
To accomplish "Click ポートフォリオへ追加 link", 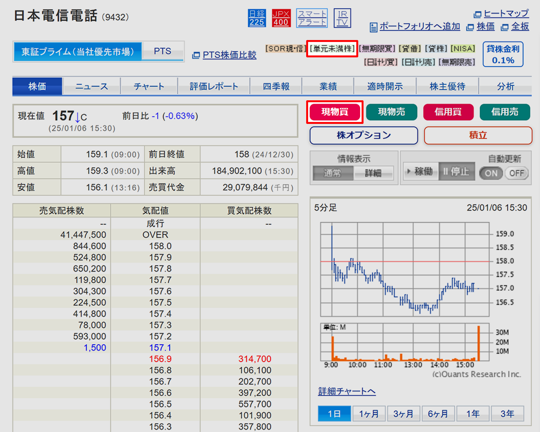I will (419, 27).
